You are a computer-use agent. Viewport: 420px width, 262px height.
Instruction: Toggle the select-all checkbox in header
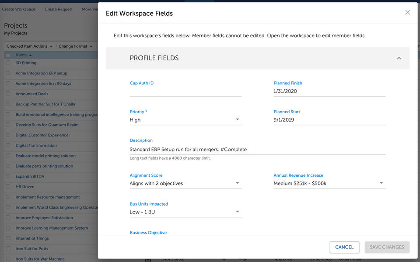[x=8, y=55]
